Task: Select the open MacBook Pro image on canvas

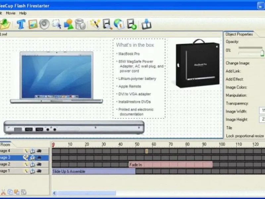Action: (x=56, y=77)
